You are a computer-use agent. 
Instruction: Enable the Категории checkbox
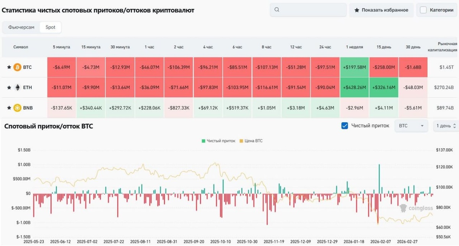[423, 10]
